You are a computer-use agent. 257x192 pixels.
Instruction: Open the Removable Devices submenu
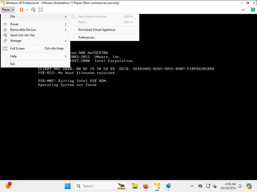(35, 30)
